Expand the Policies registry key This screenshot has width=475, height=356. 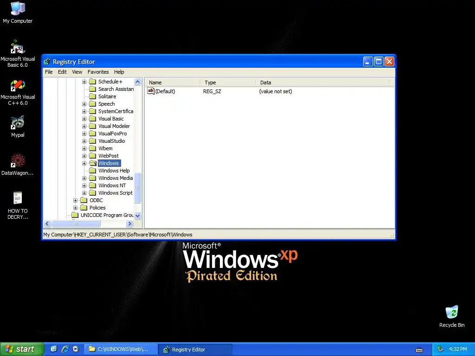pyautogui.click(x=76, y=208)
